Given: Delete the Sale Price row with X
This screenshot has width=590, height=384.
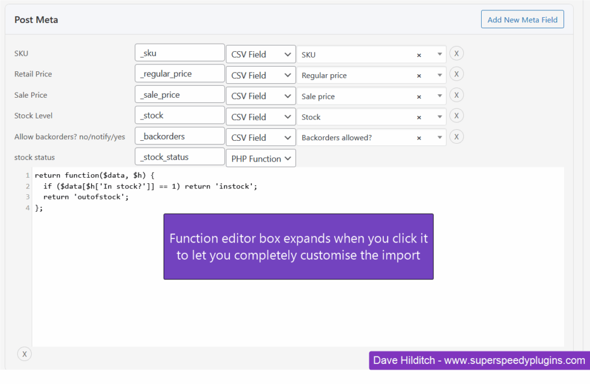Looking at the screenshot, I should tap(456, 95).
